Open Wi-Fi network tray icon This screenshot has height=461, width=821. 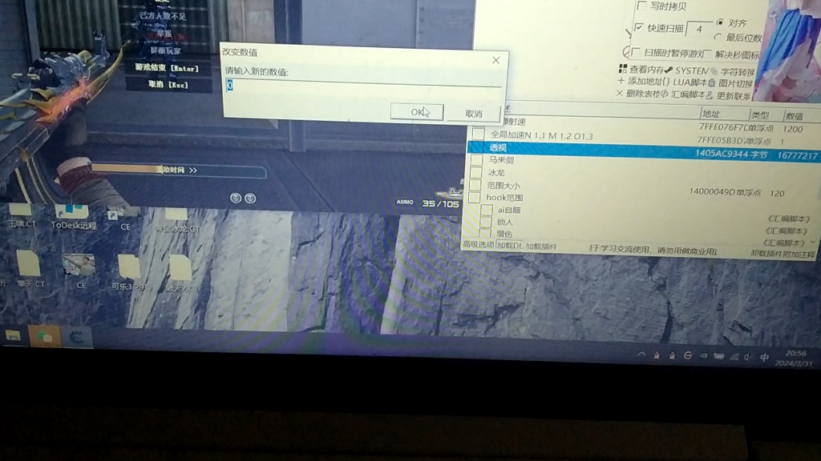point(734,357)
